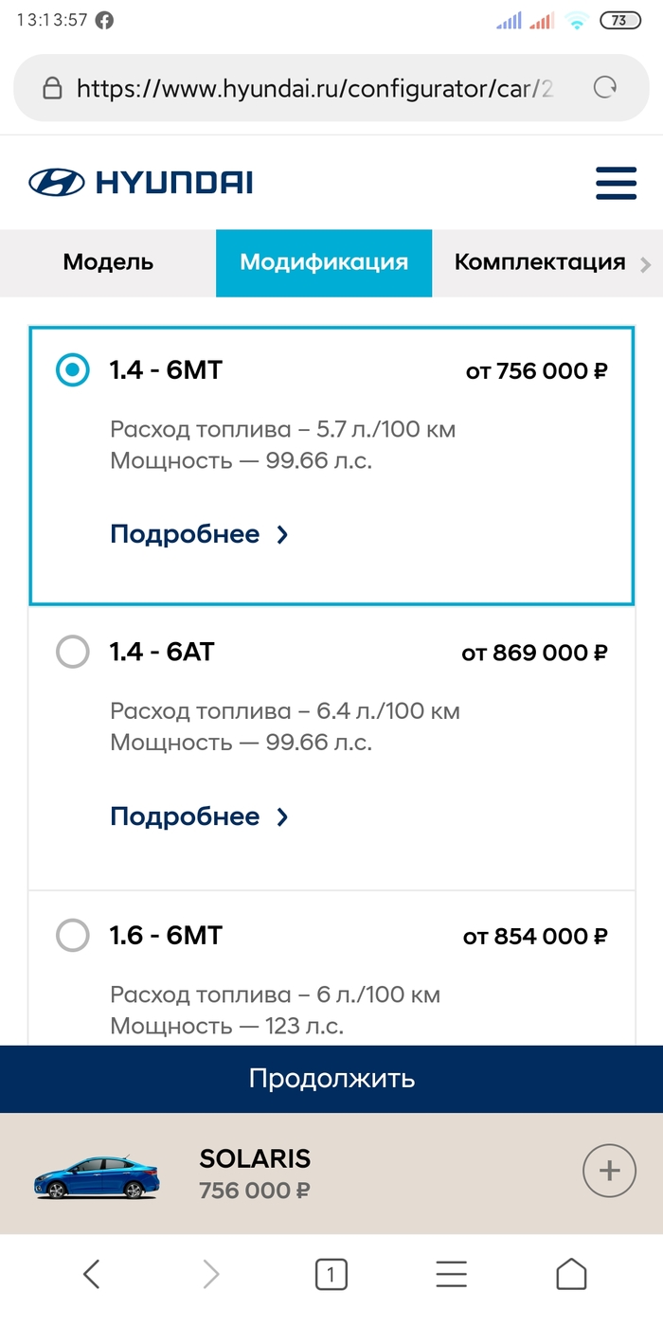Tap the plus icon beside Solaris
This screenshot has height=1326, width=663.
pos(608,1173)
